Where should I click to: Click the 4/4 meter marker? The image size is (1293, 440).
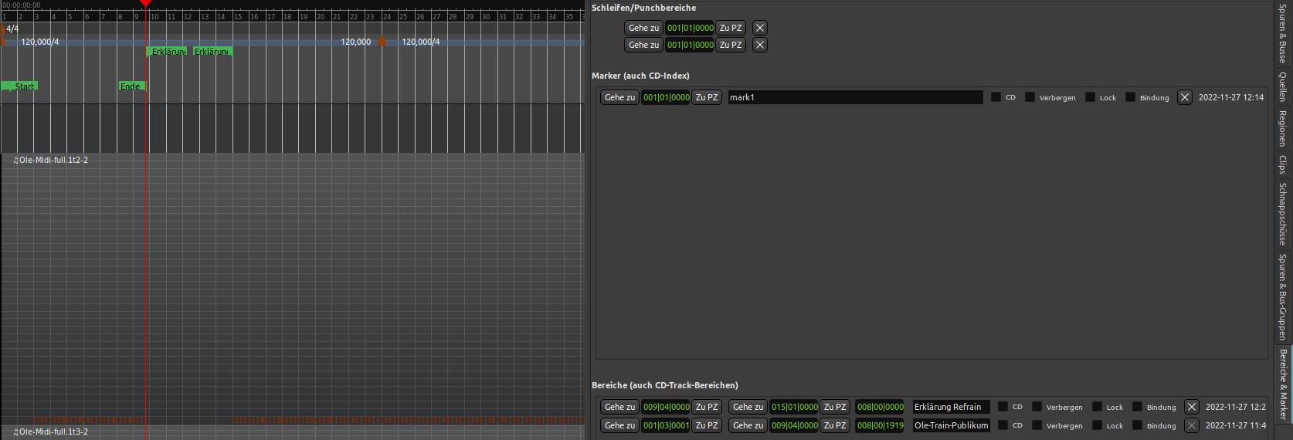pos(12,29)
